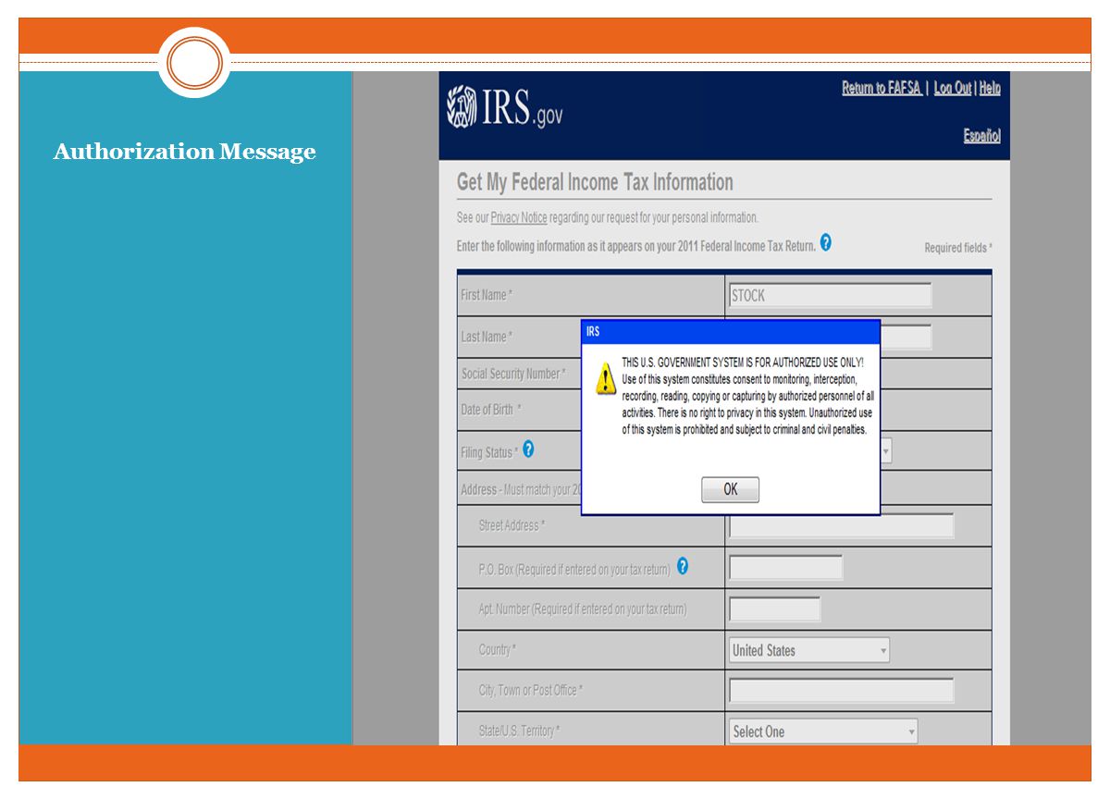Open the Return to FAFSA link

pos(882,88)
